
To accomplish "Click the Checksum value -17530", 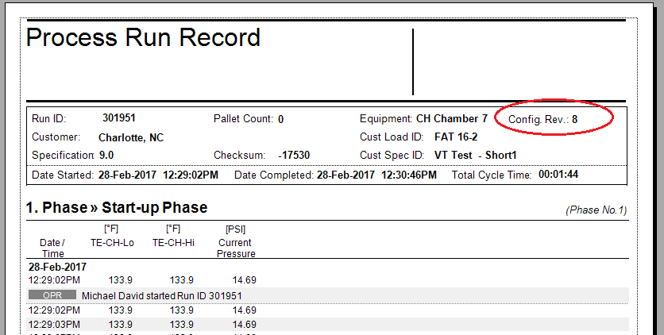I will (x=294, y=156).
